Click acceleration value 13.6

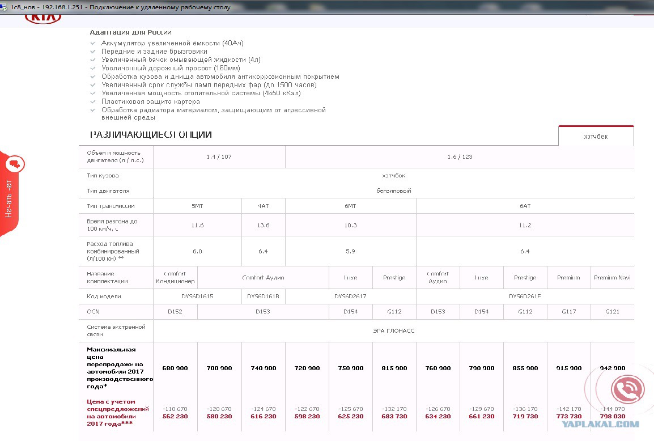point(263,225)
